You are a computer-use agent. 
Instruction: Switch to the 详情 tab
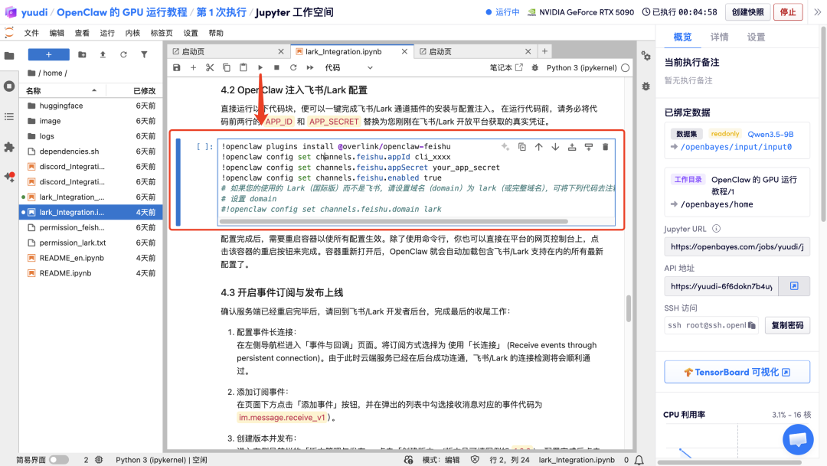click(x=719, y=37)
